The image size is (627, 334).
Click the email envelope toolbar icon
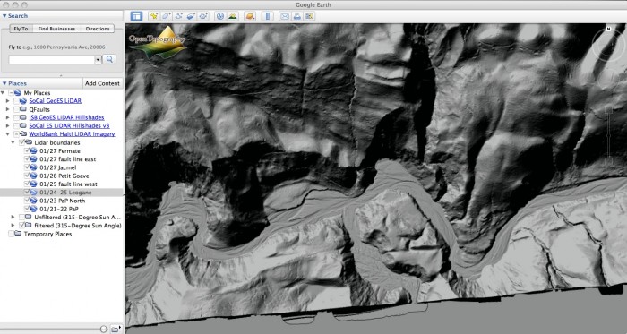tap(284, 16)
